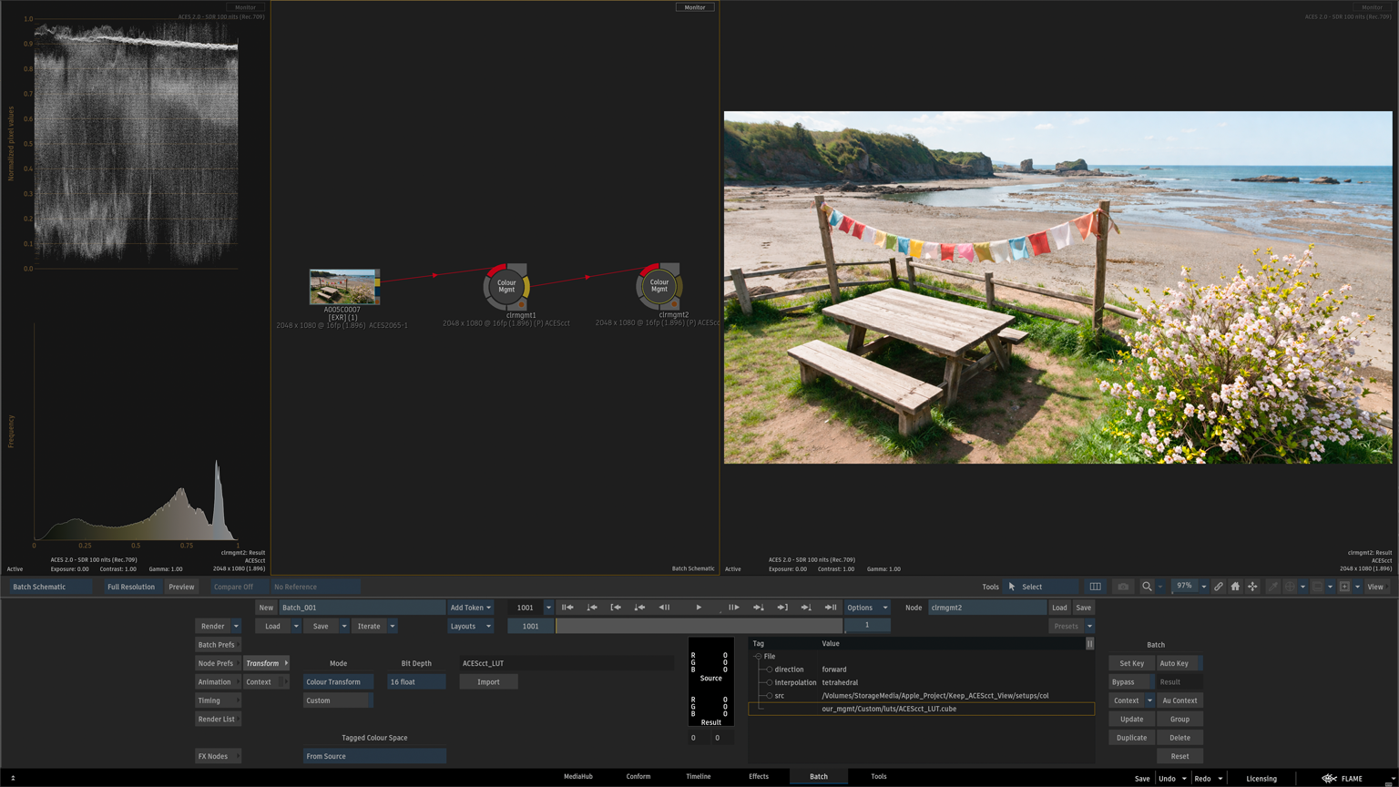
Task: Toggle the Auto Key button
Action: tap(1174, 663)
